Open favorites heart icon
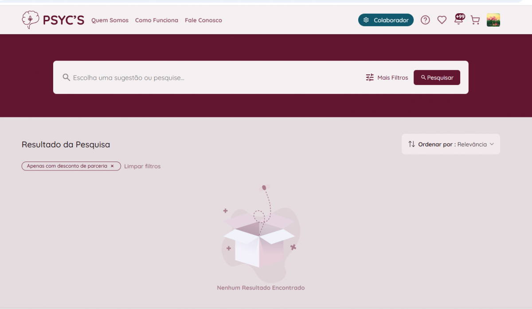The image size is (532, 309). [x=442, y=20]
